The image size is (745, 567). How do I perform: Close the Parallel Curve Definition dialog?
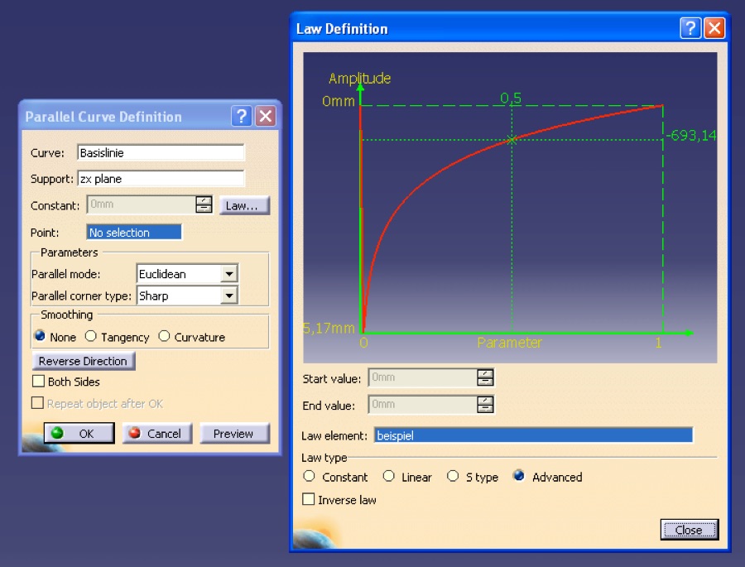pyautogui.click(x=266, y=116)
